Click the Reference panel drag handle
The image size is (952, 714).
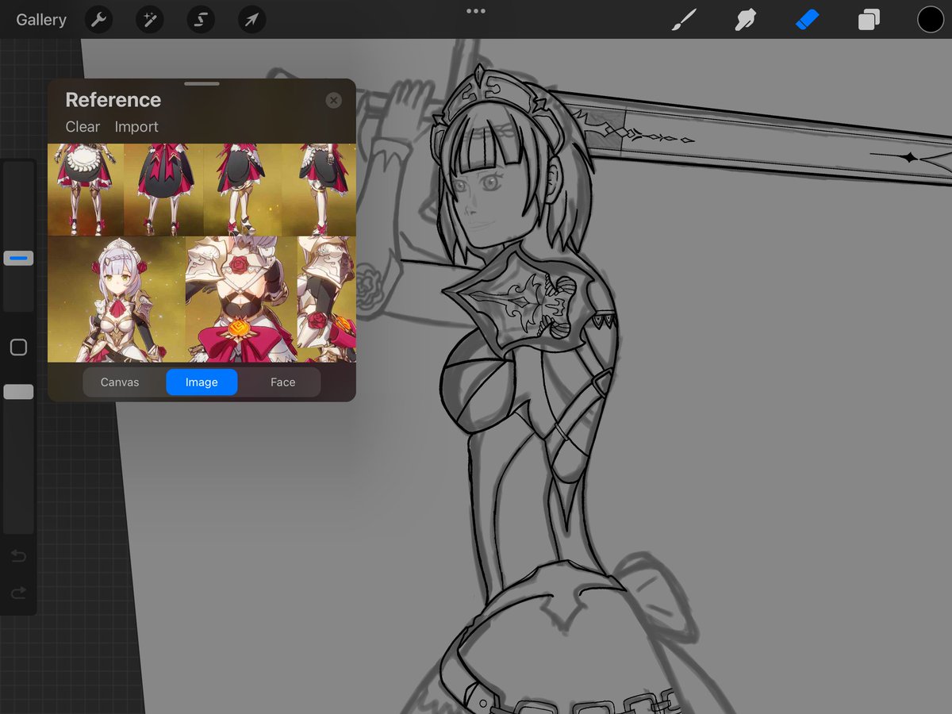point(202,83)
